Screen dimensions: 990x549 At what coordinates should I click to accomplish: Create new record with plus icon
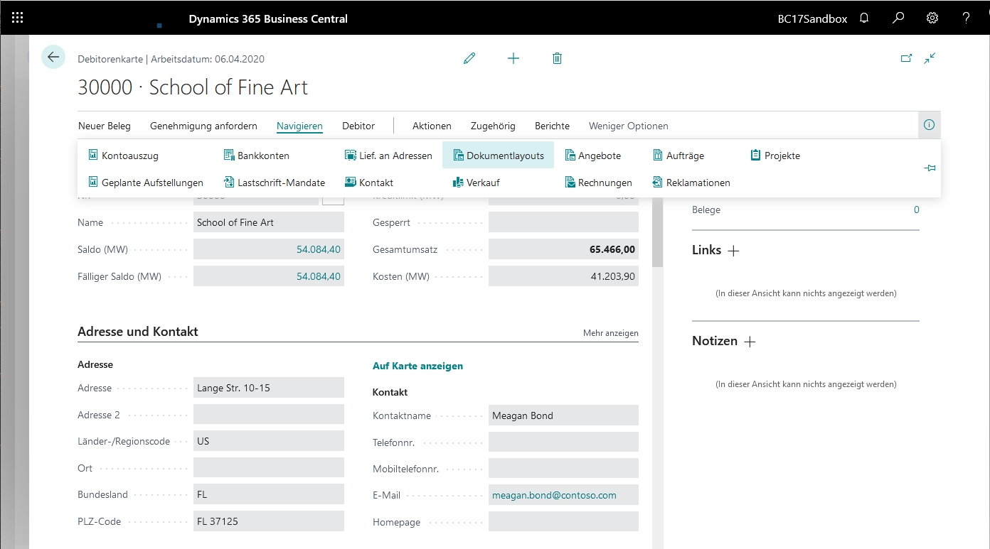pos(513,58)
